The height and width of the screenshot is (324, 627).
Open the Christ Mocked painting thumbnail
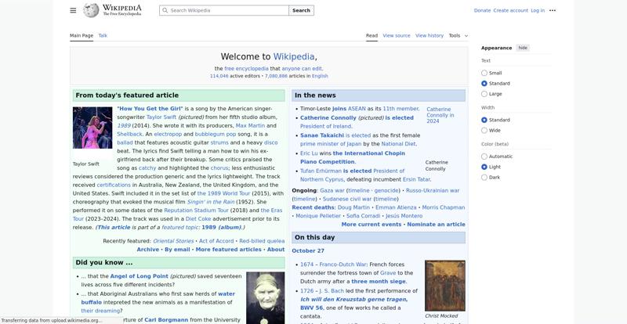coord(444,286)
